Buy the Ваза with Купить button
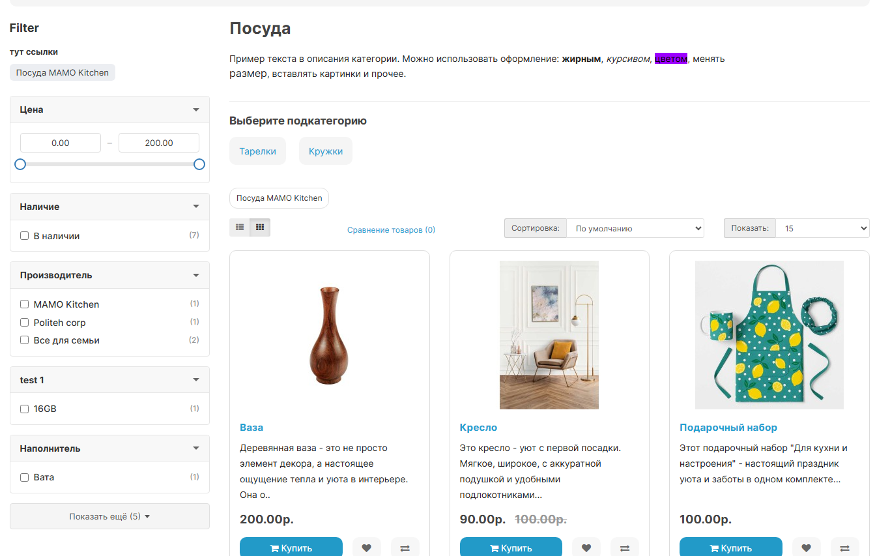 click(x=291, y=548)
